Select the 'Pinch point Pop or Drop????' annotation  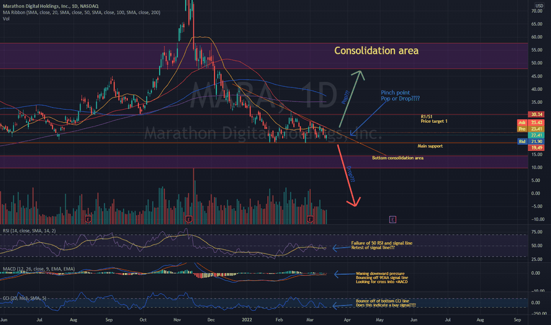pyautogui.click(x=400, y=96)
